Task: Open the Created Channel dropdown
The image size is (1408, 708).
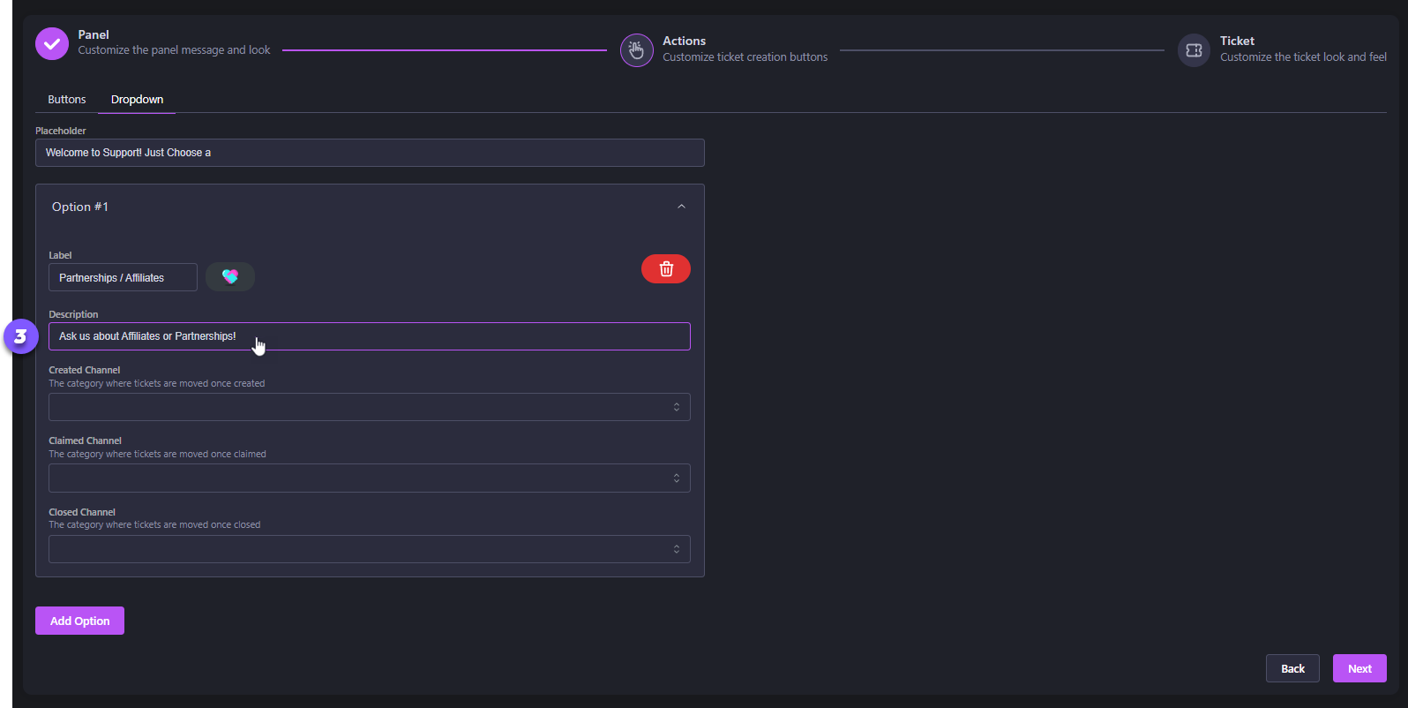Action: (369, 407)
